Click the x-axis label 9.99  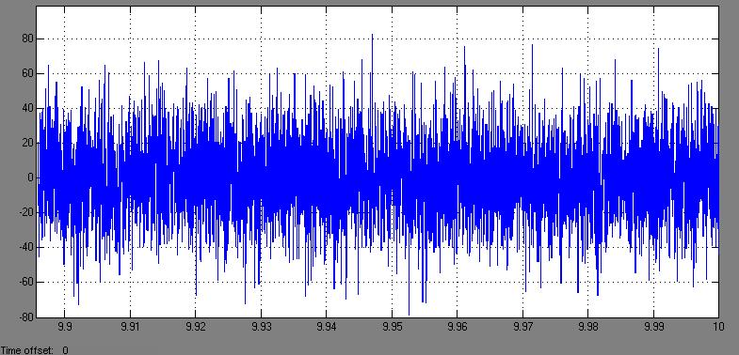(653, 326)
